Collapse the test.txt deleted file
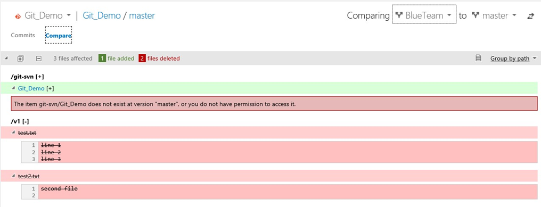The width and height of the screenshot is (541, 207). point(13,133)
